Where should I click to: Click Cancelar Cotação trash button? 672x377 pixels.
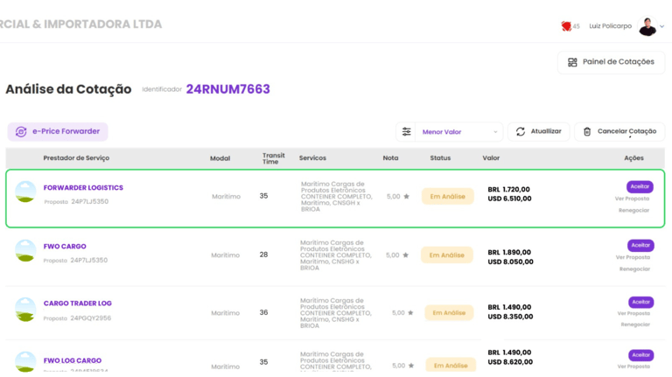pyautogui.click(x=619, y=132)
